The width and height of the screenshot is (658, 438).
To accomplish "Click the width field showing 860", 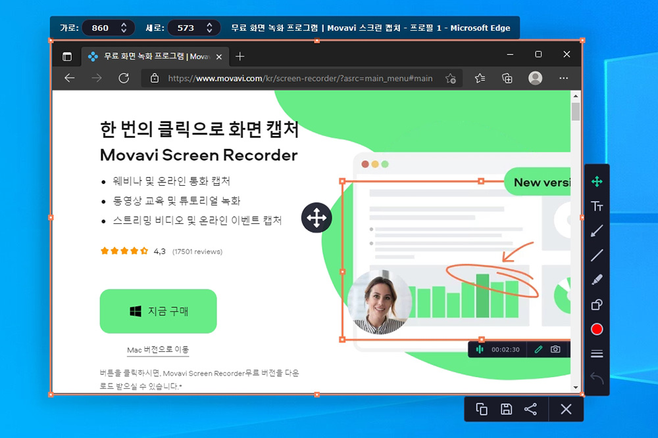I will (x=100, y=28).
